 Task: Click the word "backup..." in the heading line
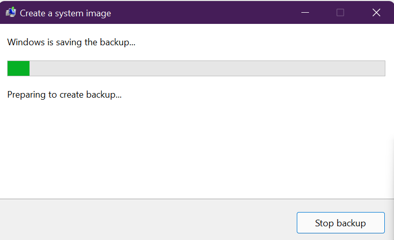(x=117, y=42)
